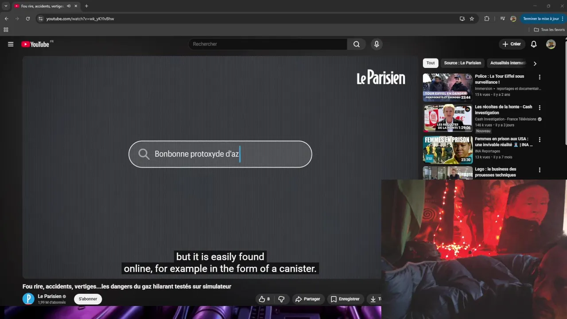Click the site info icon in address bar
The width and height of the screenshot is (567, 319).
40,19
